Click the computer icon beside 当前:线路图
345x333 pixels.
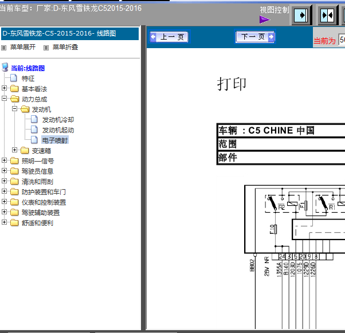pyautogui.click(x=5, y=68)
